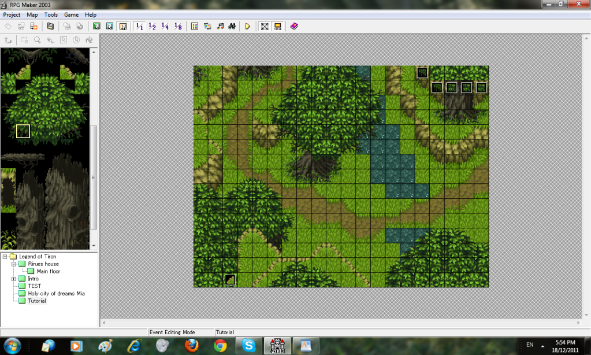This screenshot has height=355, width=591.
Task: Open the Resource Manager icon
Action: [207, 26]
